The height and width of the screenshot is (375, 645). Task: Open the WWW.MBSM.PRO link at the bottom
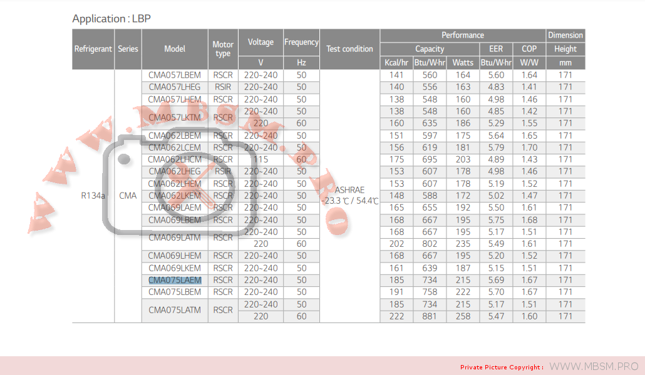click(x=594, y=366)
